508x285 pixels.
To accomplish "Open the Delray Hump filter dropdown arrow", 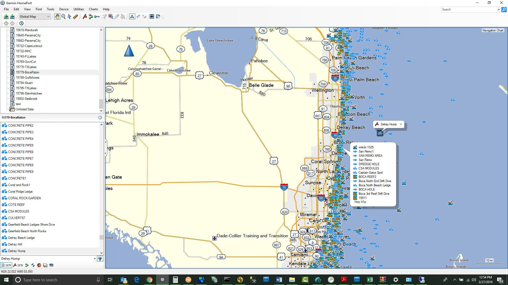I will coord(95,259).
